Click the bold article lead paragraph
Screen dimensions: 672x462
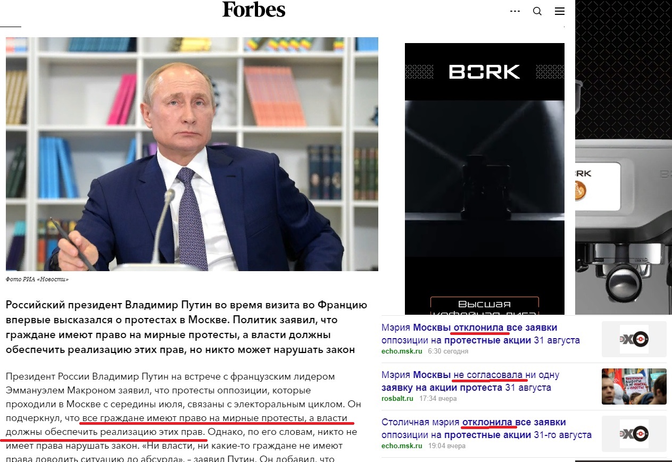(x=187, y=328)
